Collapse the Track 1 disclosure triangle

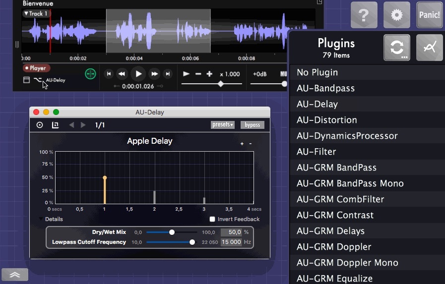(26, 13)
